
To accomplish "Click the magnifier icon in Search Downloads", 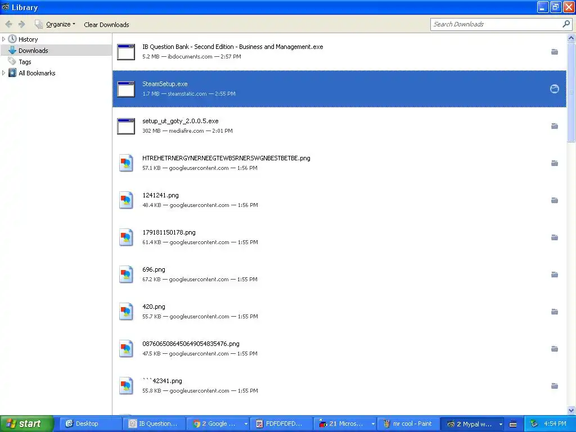I will (x=566, y=24).
